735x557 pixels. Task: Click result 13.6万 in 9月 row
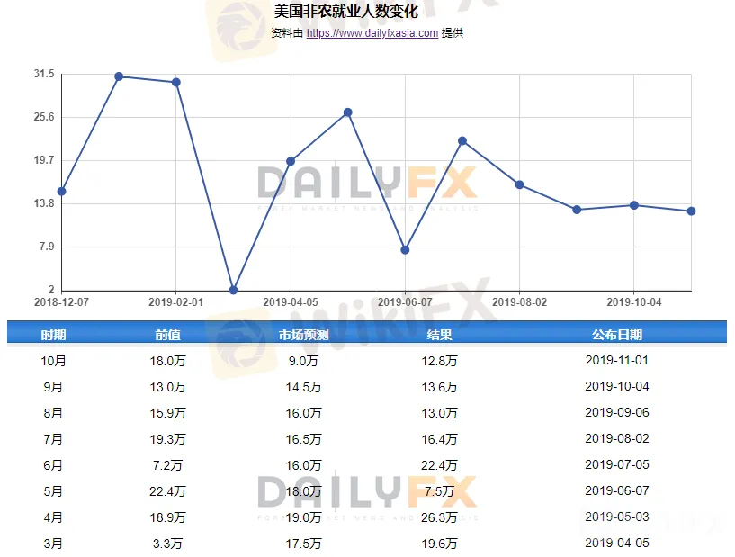(439, 387)
